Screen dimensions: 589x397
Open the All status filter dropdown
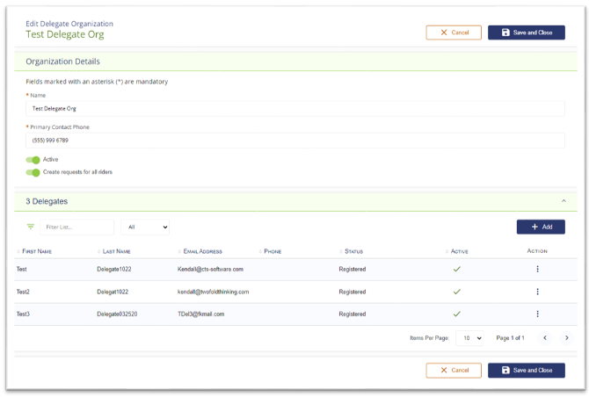145,227
